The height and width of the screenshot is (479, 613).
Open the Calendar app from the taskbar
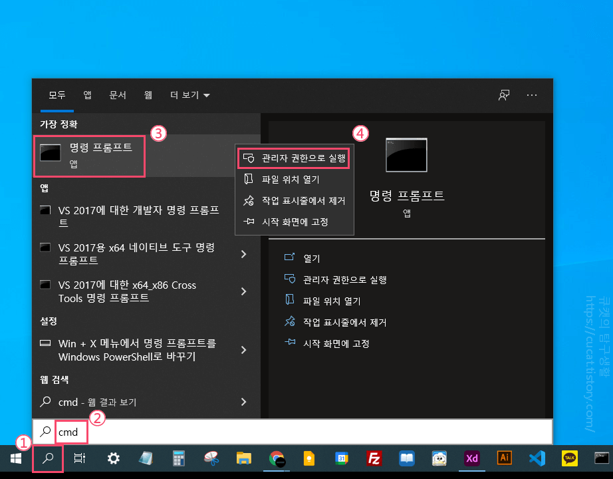(342, 458)
